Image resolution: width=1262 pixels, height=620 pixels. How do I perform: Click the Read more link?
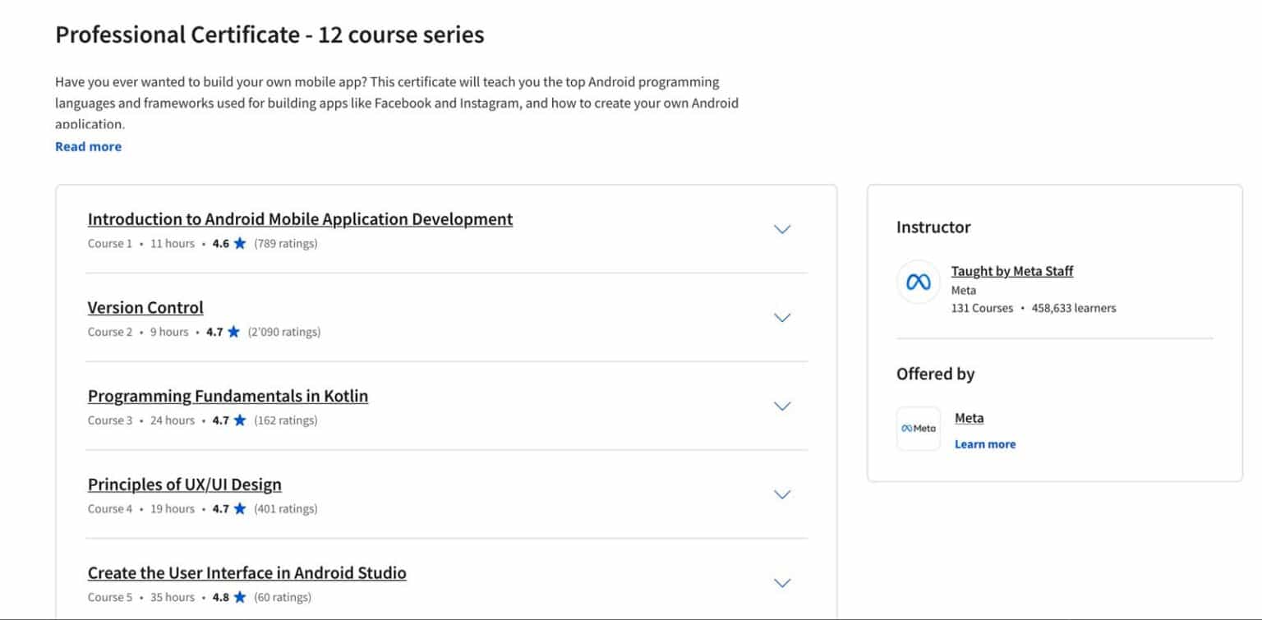pyautogui.click(x=88, y=146)
